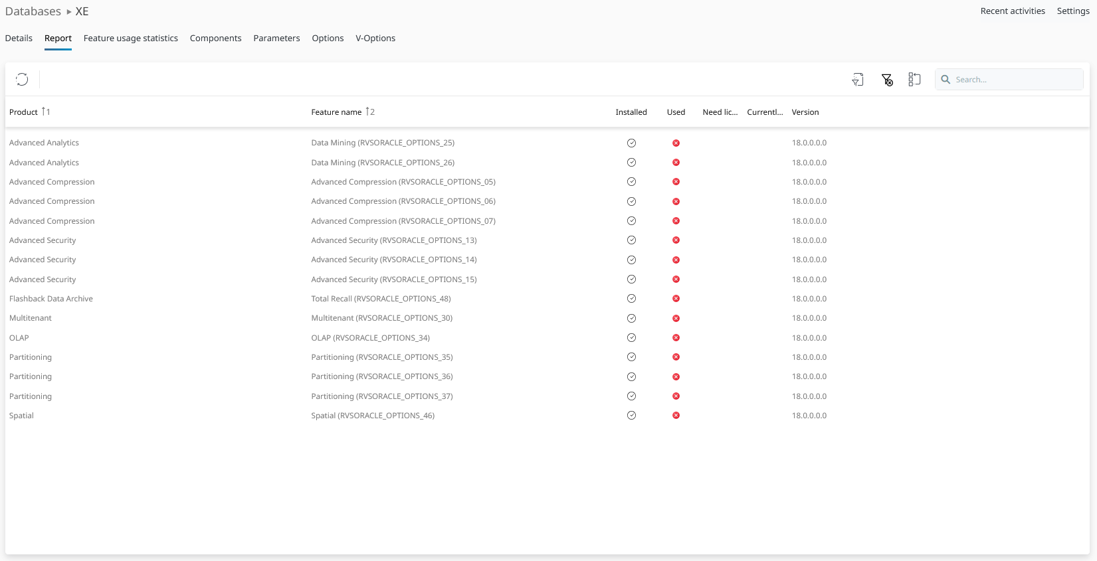Go back to Databases breadcrumb
This screenshot has width=1097, height=561.
pos(33,11)
